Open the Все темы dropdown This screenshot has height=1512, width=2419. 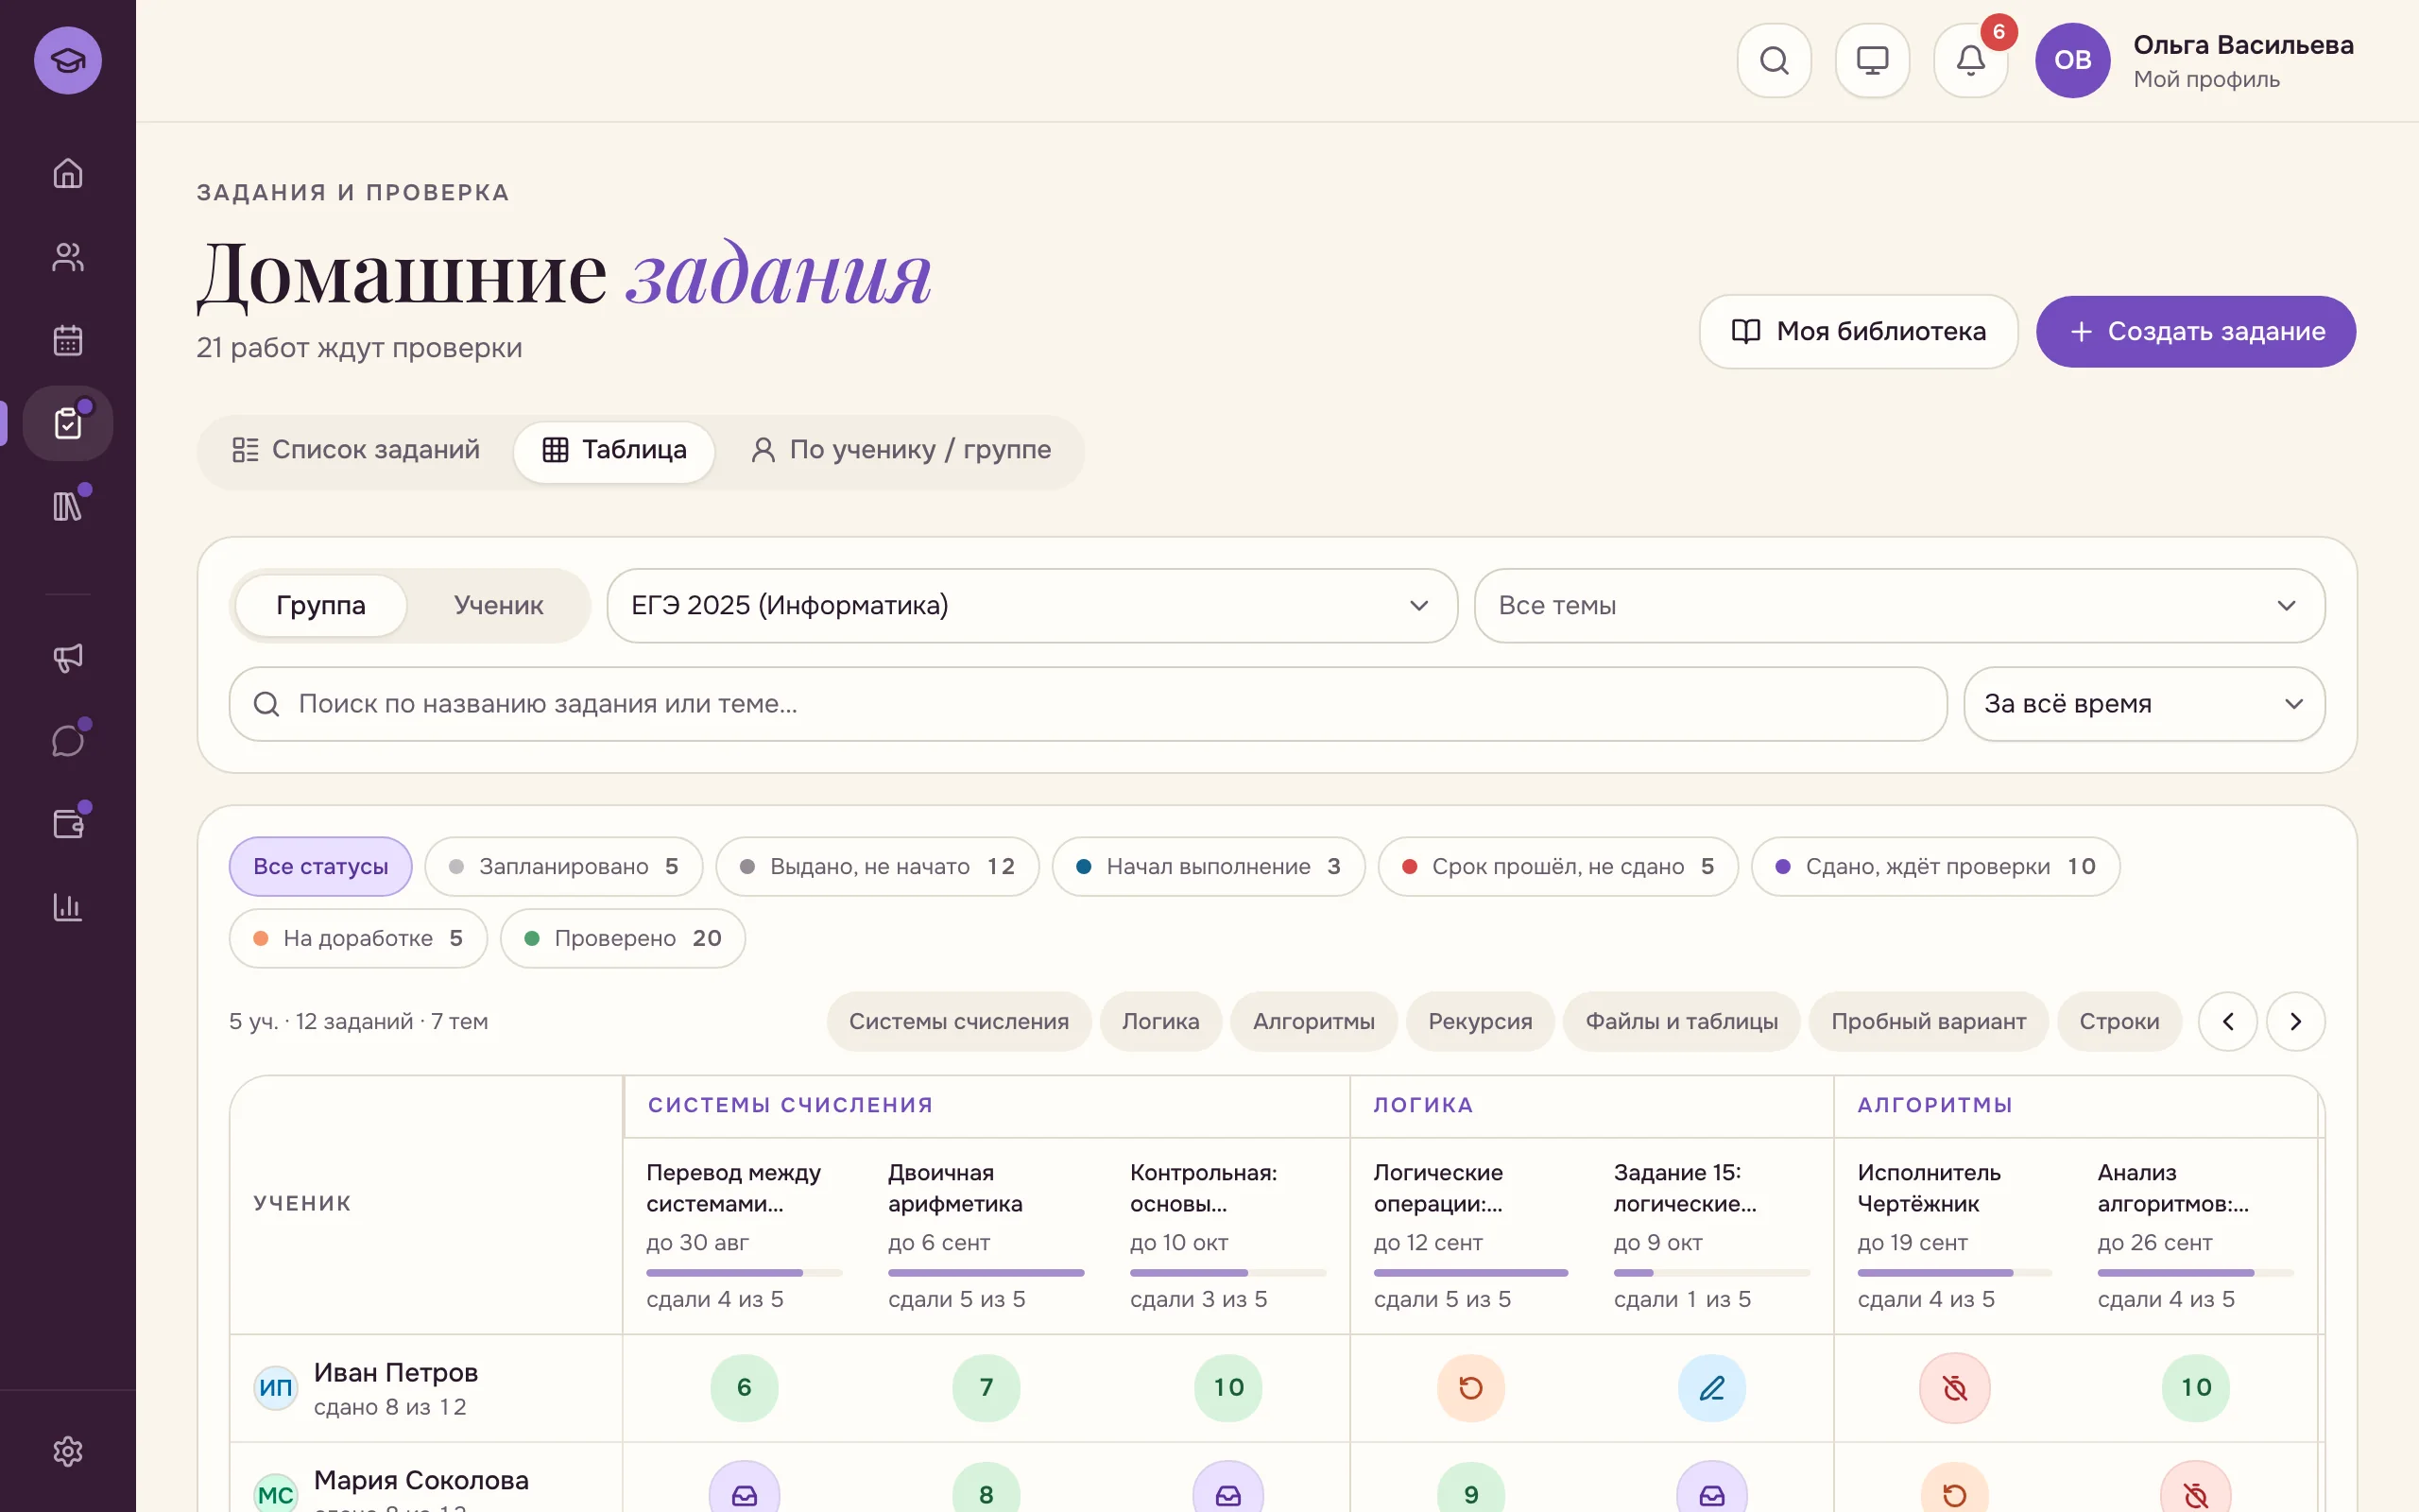click(x=1898, y=605)
